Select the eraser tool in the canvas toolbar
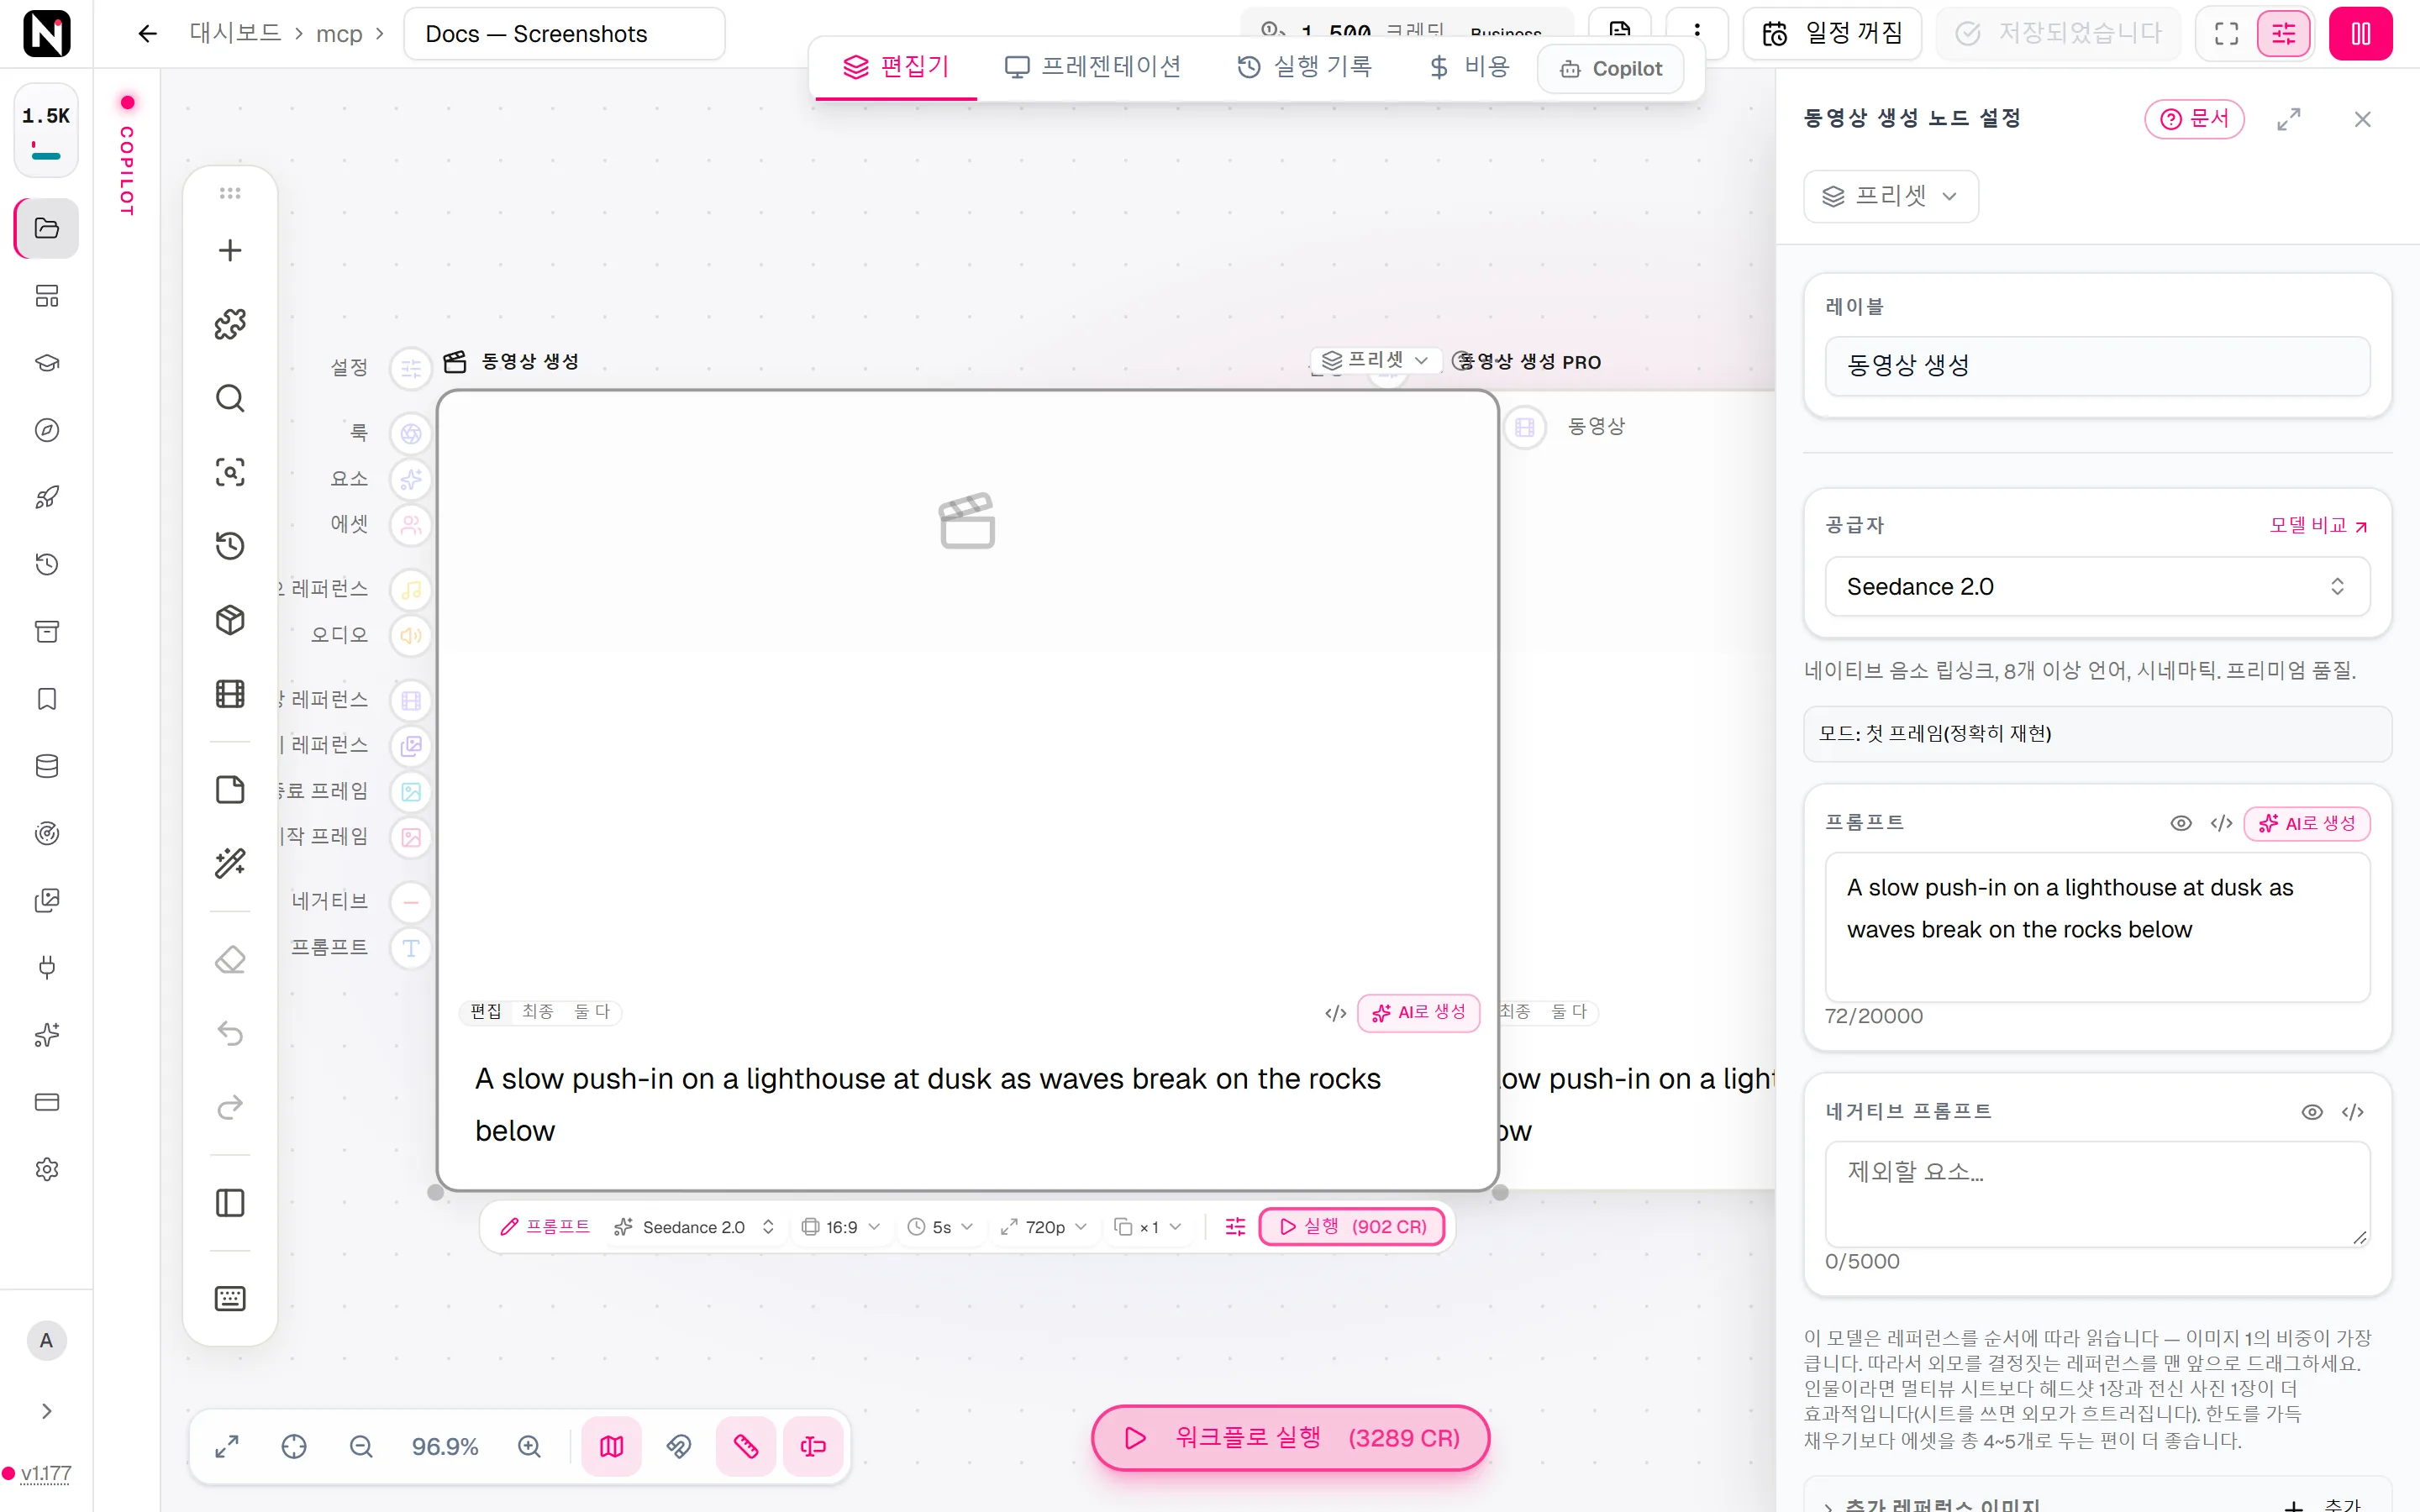This screenshot has width=2420, height=1512. 230,960
